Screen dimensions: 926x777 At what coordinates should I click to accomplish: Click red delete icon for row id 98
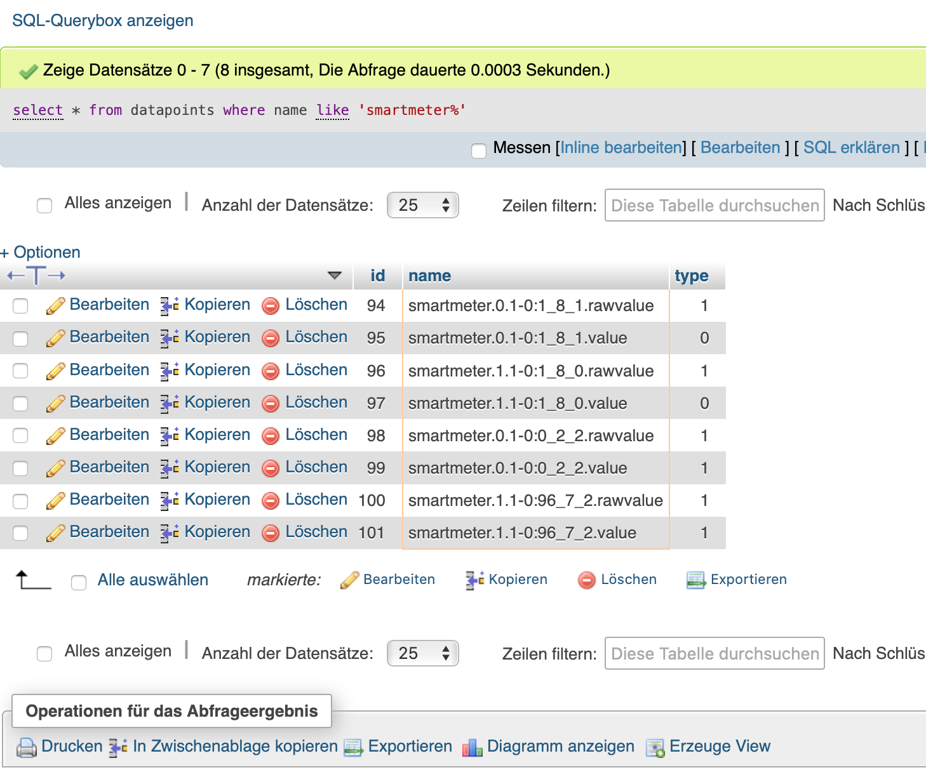(x=271, y=436)
